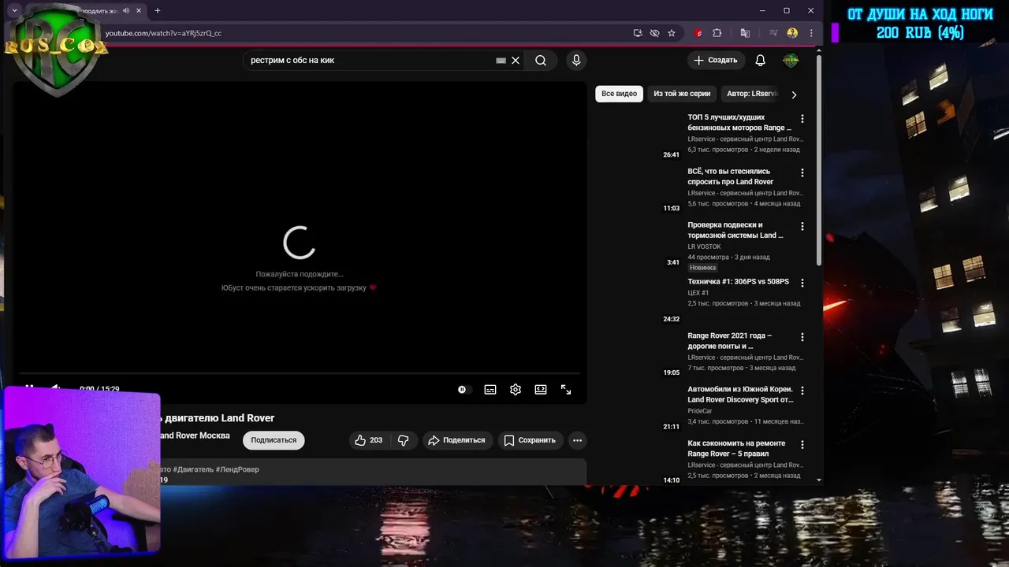Click the address bar with youtube.com URL

coord(363,33)
